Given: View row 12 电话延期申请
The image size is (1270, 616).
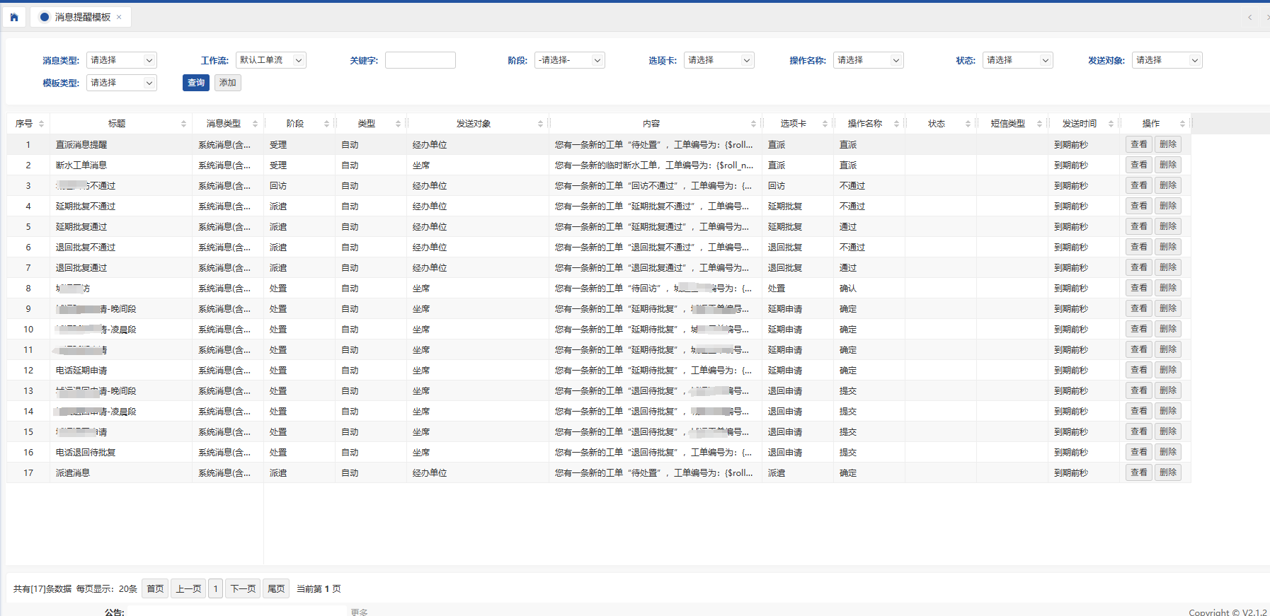Looking at the screenshot, I should (x=1138, y=370).
